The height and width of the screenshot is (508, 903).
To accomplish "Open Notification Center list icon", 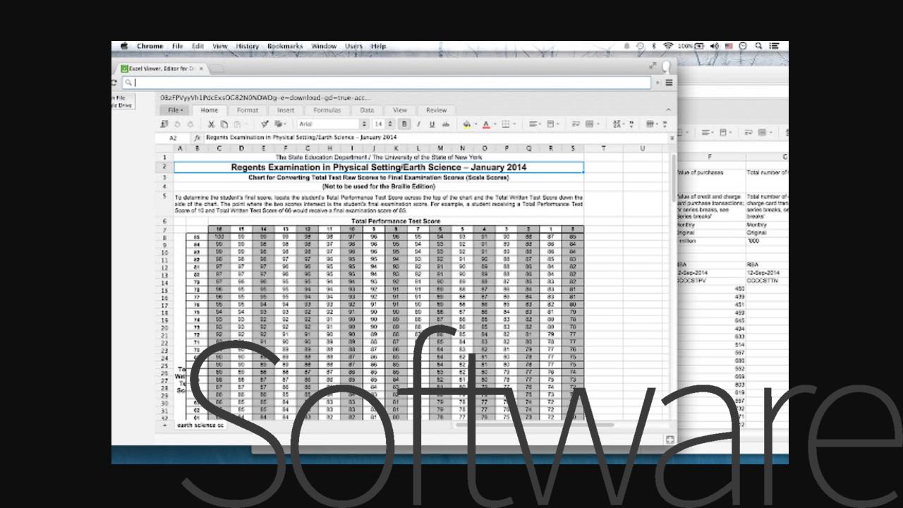I will [775, 46].
